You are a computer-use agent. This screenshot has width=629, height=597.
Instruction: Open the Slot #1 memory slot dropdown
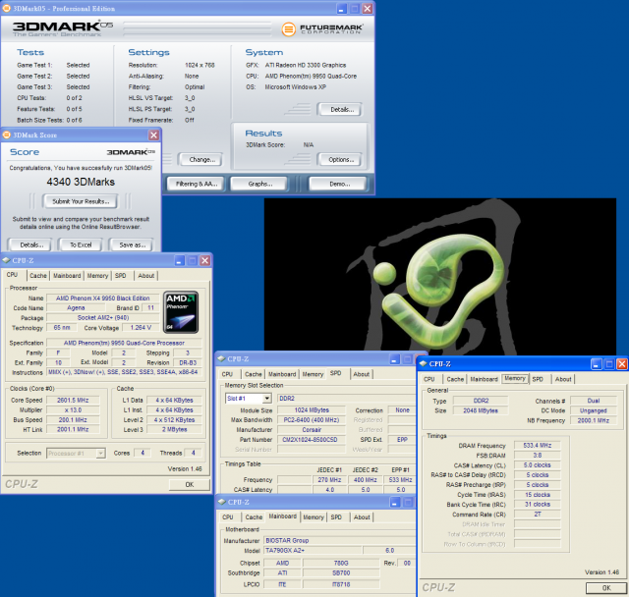point(266,399)
